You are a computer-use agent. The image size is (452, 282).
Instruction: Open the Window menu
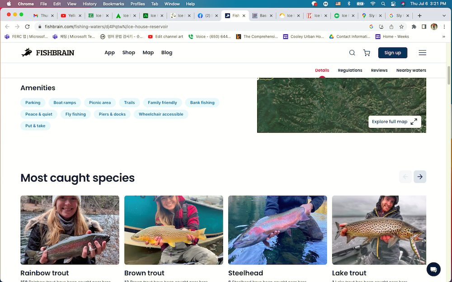point(172,4)
